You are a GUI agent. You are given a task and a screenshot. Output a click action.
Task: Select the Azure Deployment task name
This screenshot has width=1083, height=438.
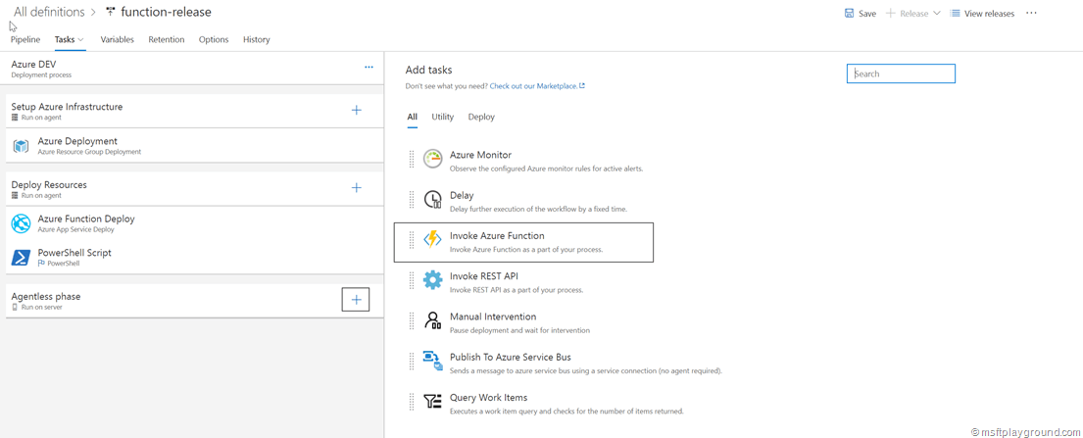pyautogui.click(x=77, y=141)
